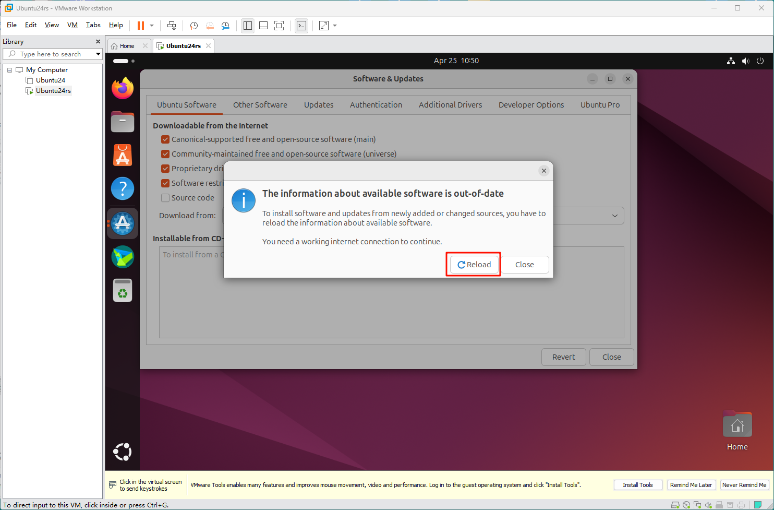This screenshot has width=774, height=510.
Task: Dismiss the out-of-date dialog with its X
Action: [x=544, y=171]
